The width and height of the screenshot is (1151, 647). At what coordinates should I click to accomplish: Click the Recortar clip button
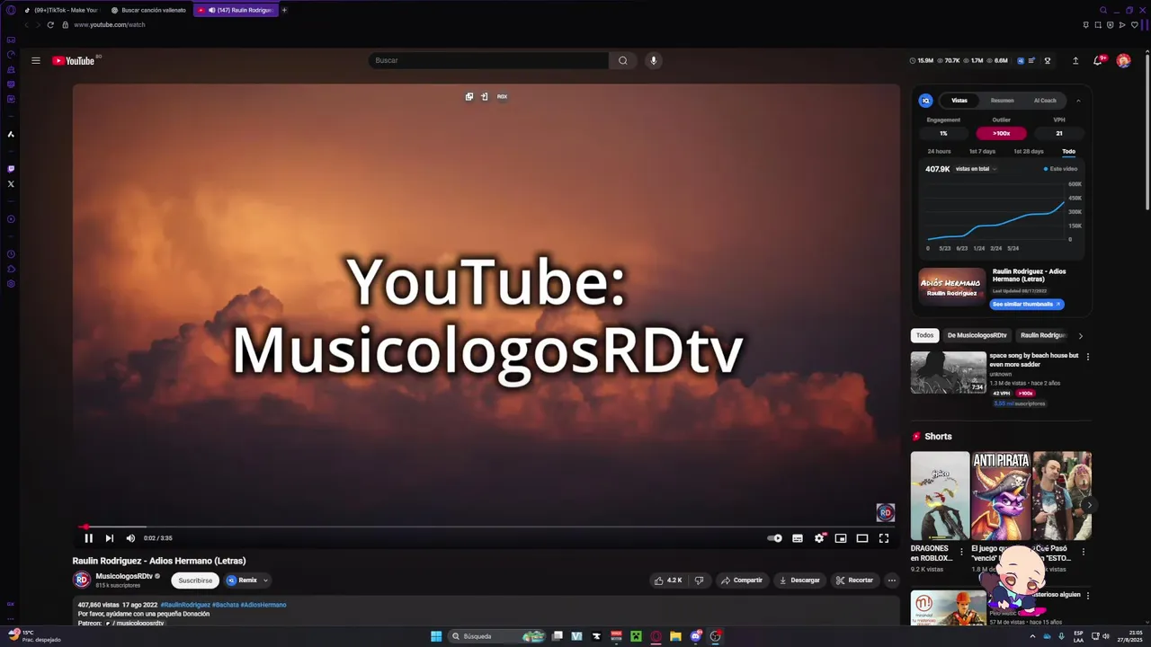[854, 581]
